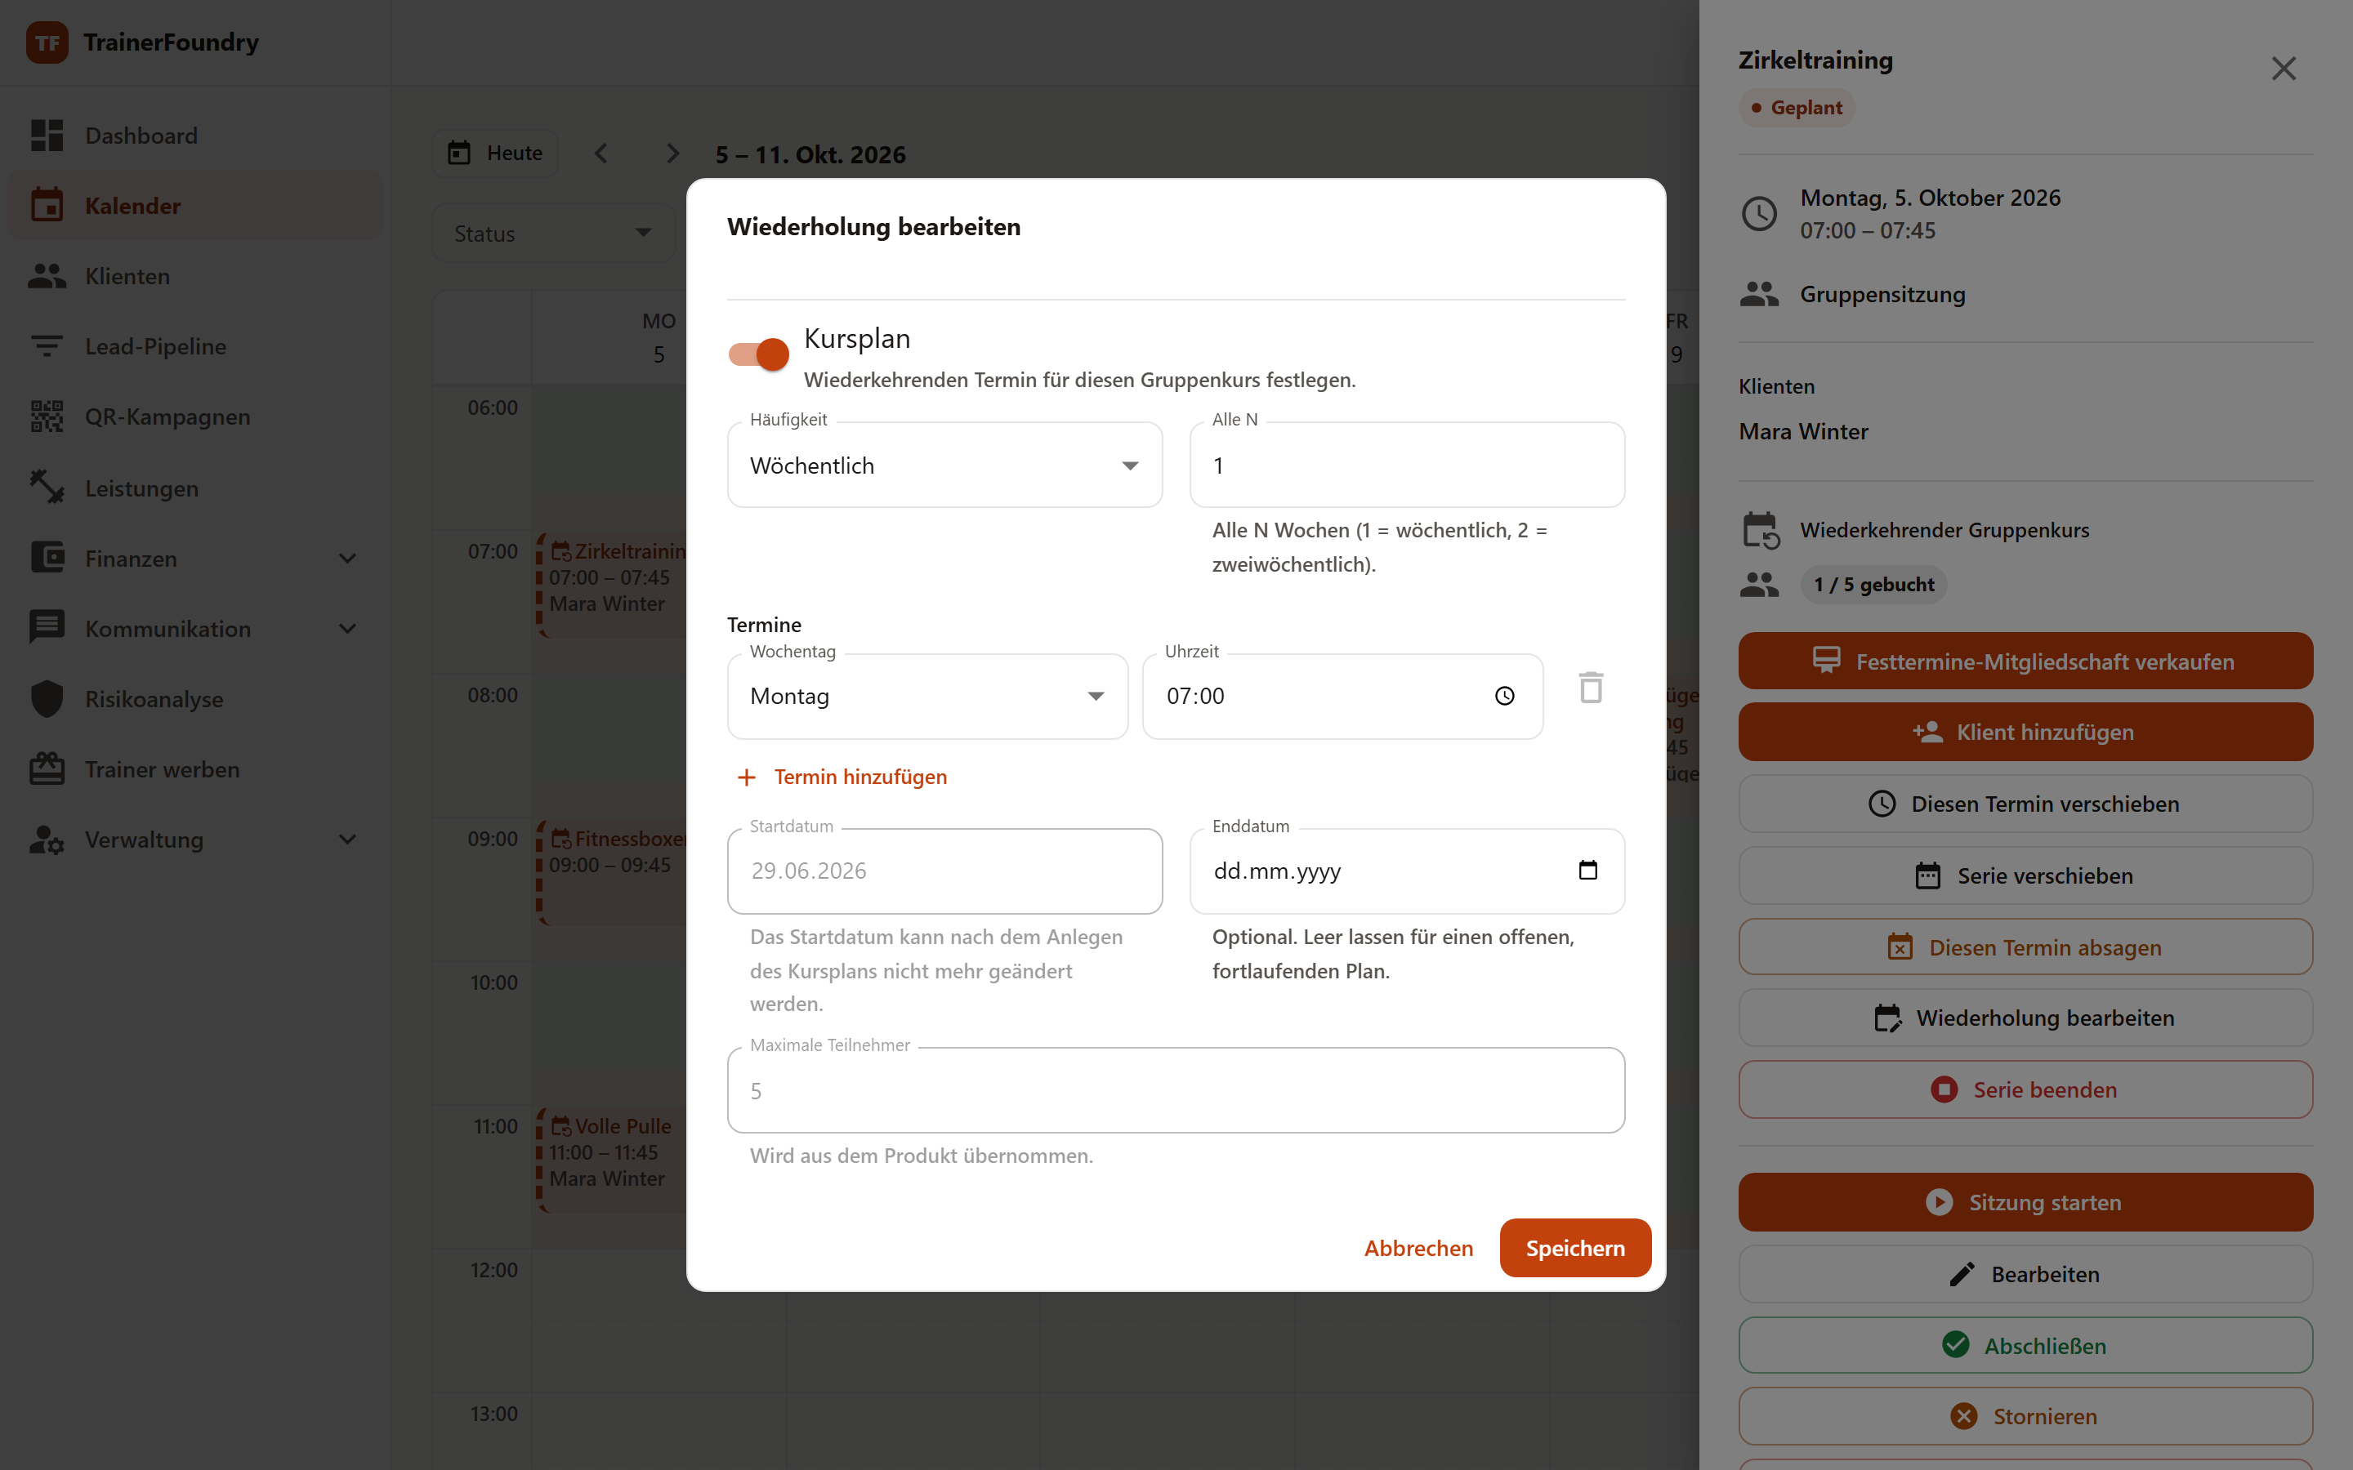Expand the Verwaltung menu chevron
2353x1470 pixels.
tap(347, 839)
